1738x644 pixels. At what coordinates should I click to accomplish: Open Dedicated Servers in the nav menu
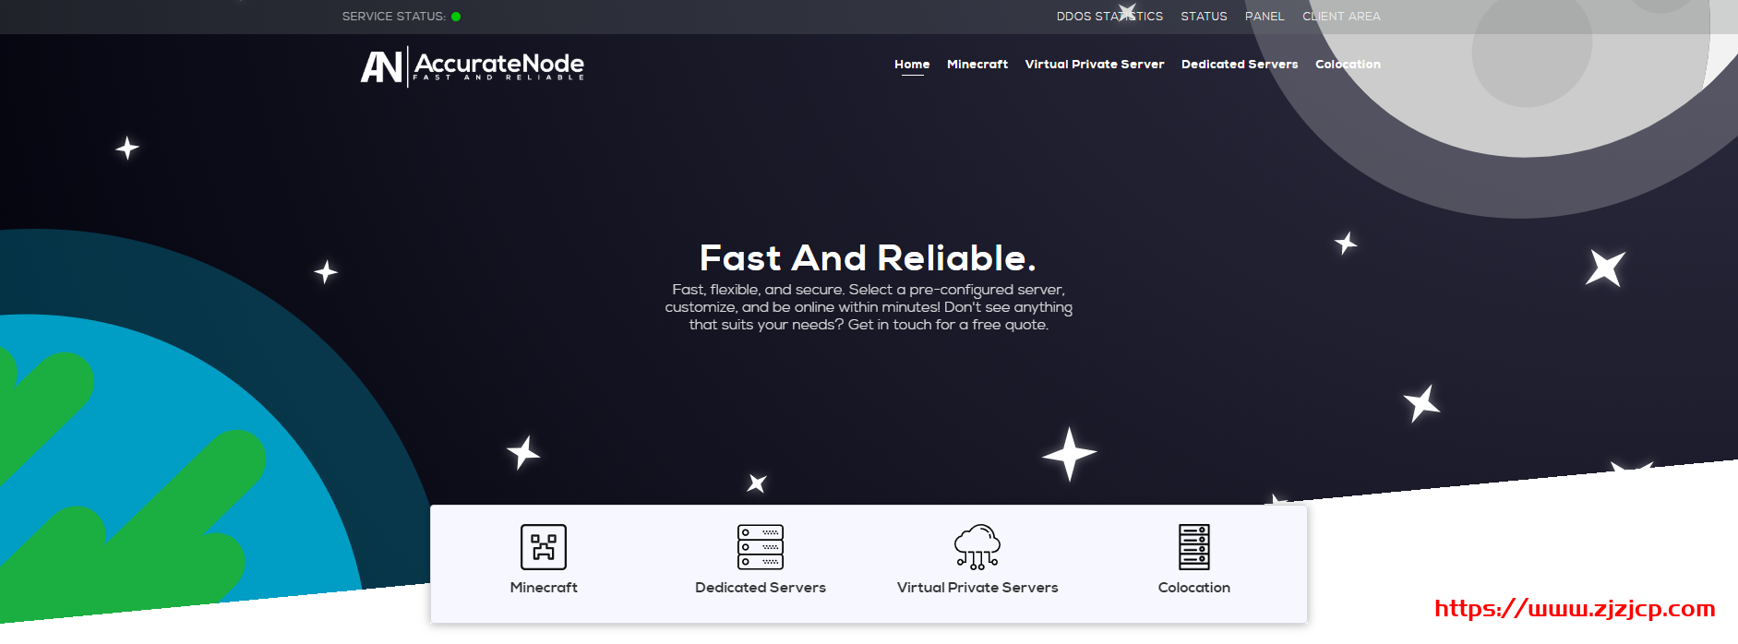coord(1240,65)
